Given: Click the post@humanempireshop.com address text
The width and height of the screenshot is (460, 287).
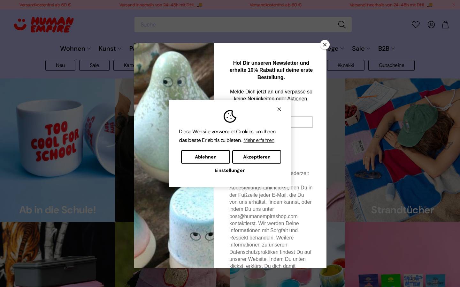Looking at the screenshot, I should (263, 216).
